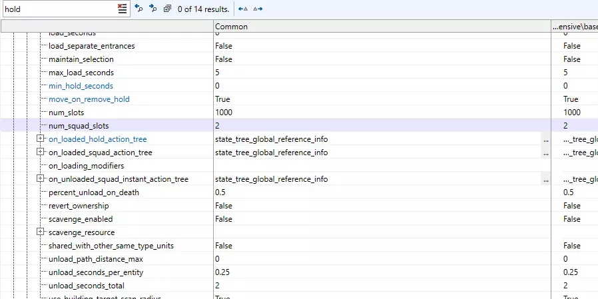The width and height of the screenshot is (598, 299).
Task: Go to the previous difference arrow
Action: [x=243, y=9]
